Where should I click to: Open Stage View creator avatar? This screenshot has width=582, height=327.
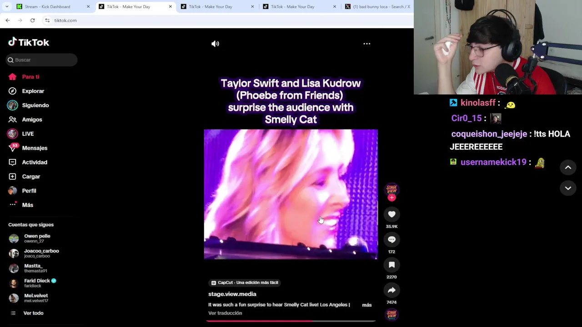click(x=391, y=189)
